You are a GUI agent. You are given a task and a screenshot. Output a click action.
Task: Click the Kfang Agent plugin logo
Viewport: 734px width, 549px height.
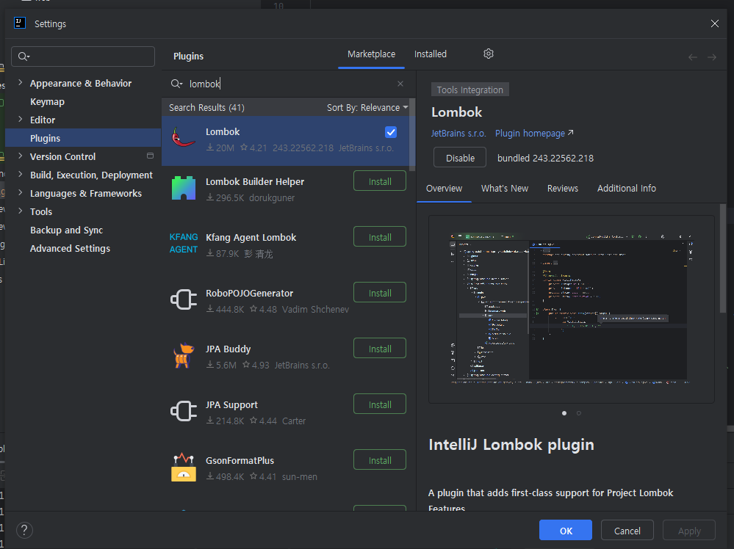point(184,243)
